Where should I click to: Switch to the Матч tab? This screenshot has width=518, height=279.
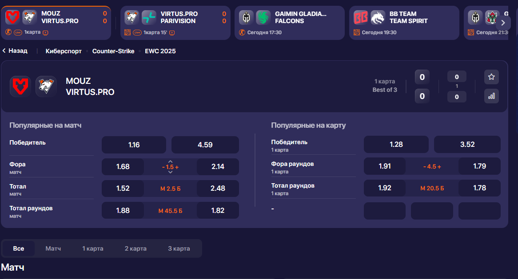click(x=53, y=248)
